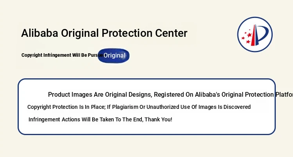Click the circular protection logo
This screenshot has height=157, width=293.
(255, 34)
